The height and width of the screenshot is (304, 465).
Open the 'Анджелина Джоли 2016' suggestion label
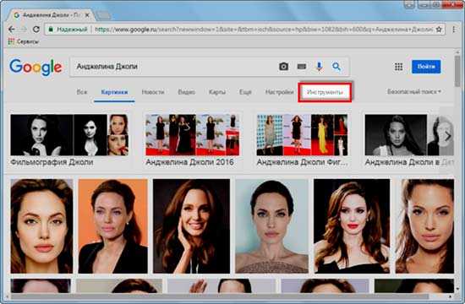tap(189, 162)
